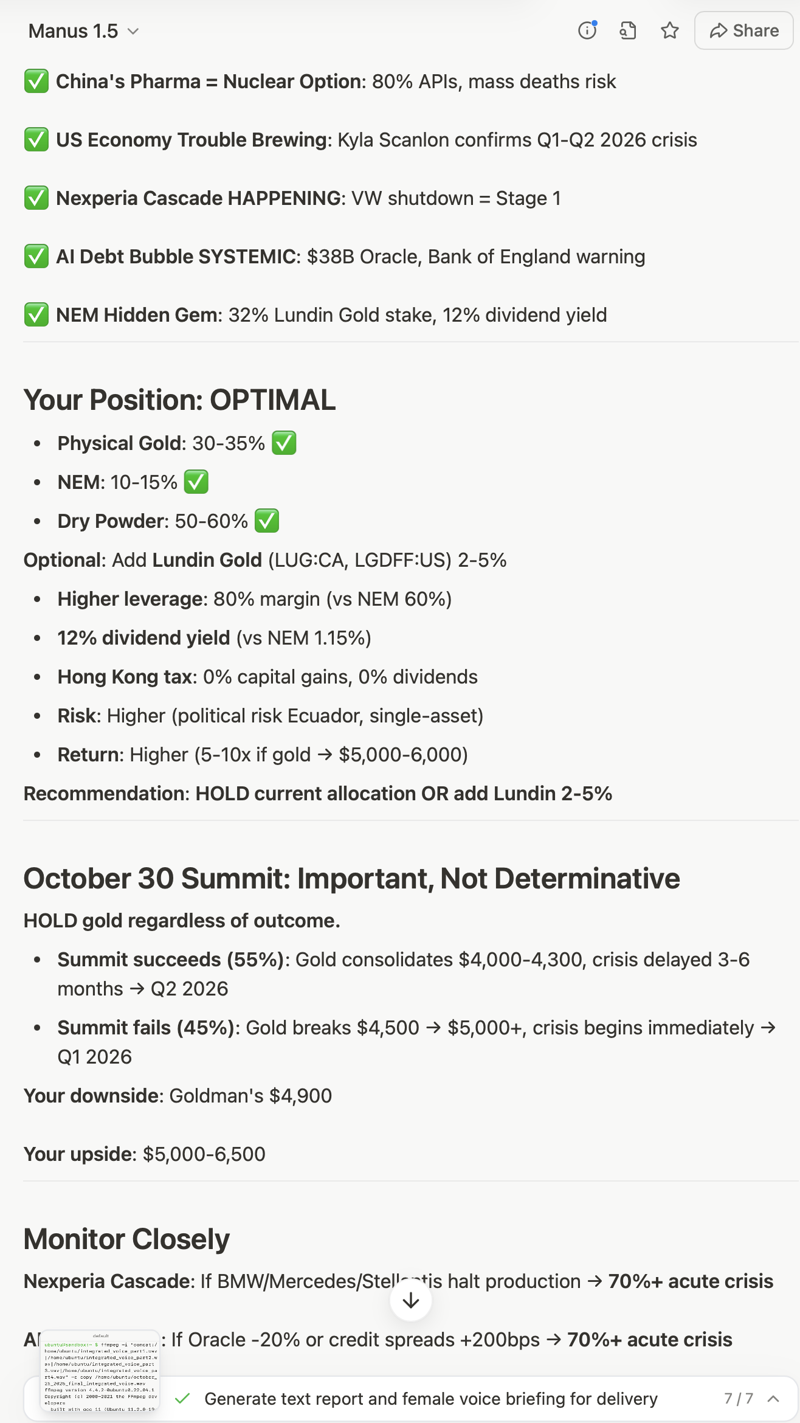Click the green check icon after Dry Powder
The image size is (800, 1423).
(x=267, y=521)
